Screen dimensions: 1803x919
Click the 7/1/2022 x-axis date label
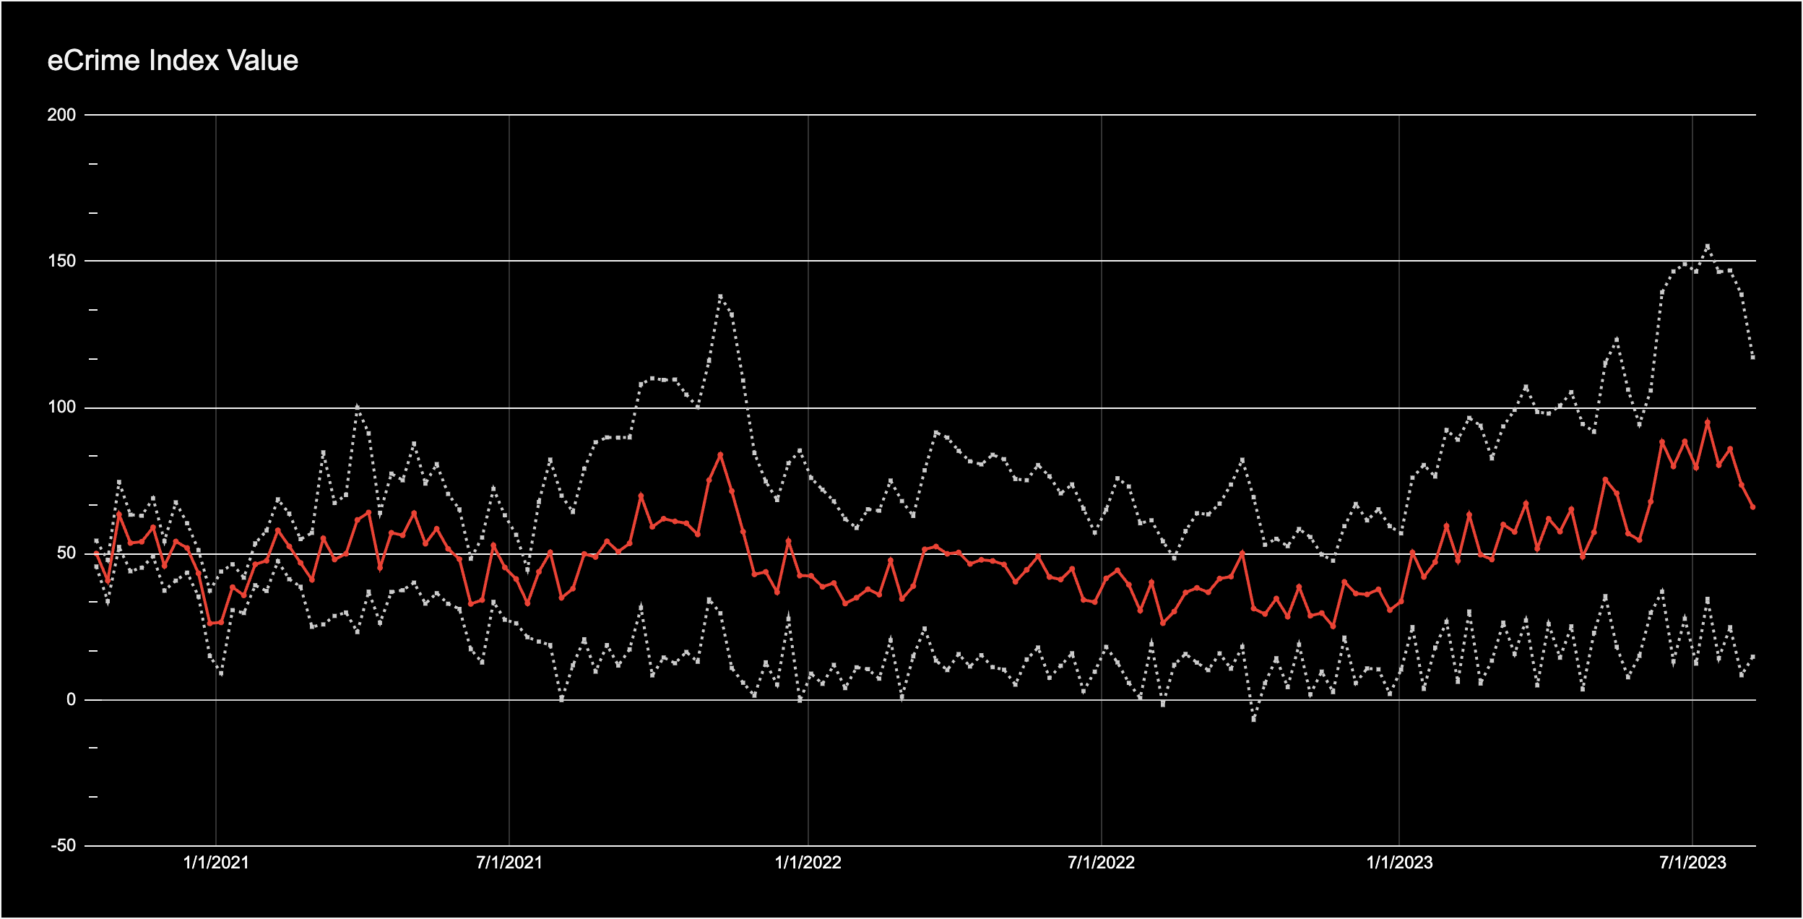pyautogui.click(x=1102, y=863)
